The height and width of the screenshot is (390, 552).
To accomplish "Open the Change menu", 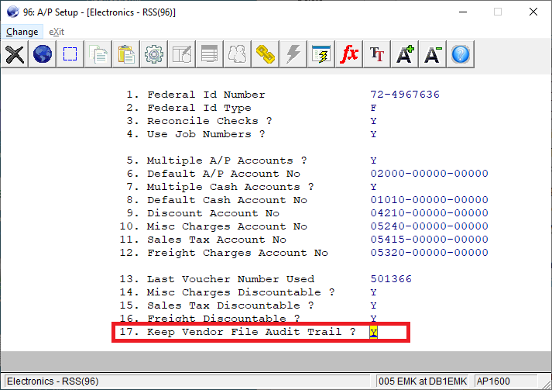I will 22,32.
